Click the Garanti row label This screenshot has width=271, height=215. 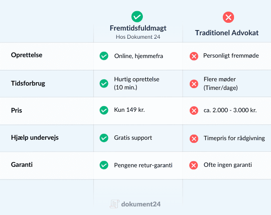click(x=22, y=165)
